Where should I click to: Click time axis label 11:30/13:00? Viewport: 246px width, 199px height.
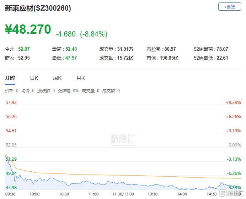pos(123,194)
